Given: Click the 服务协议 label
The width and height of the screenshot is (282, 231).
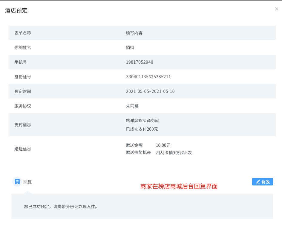Looking at the screenshot, I should [23, 106].
